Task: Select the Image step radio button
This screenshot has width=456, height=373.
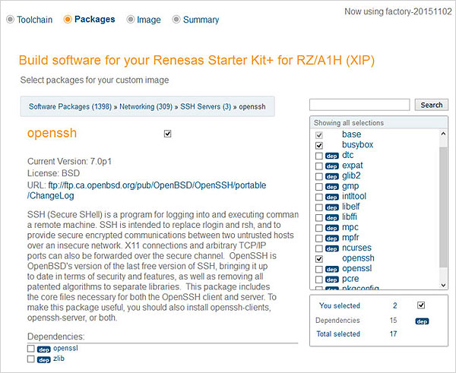Action: click(131, 20)
